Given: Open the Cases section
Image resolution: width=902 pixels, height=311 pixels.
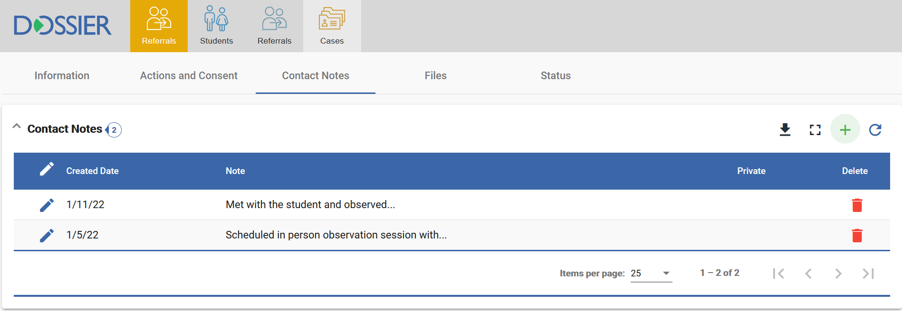Looking at the screenshot, I should tap(332, 26).
